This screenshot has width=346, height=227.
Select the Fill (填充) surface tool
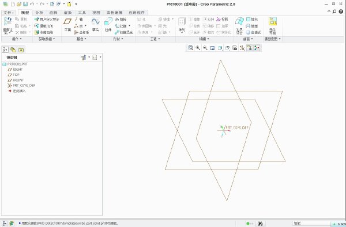pyautogui.click(x=252, y=20)
